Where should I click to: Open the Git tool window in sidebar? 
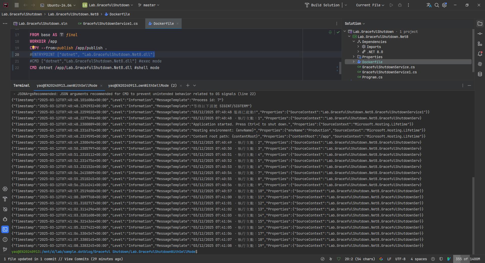5,250
